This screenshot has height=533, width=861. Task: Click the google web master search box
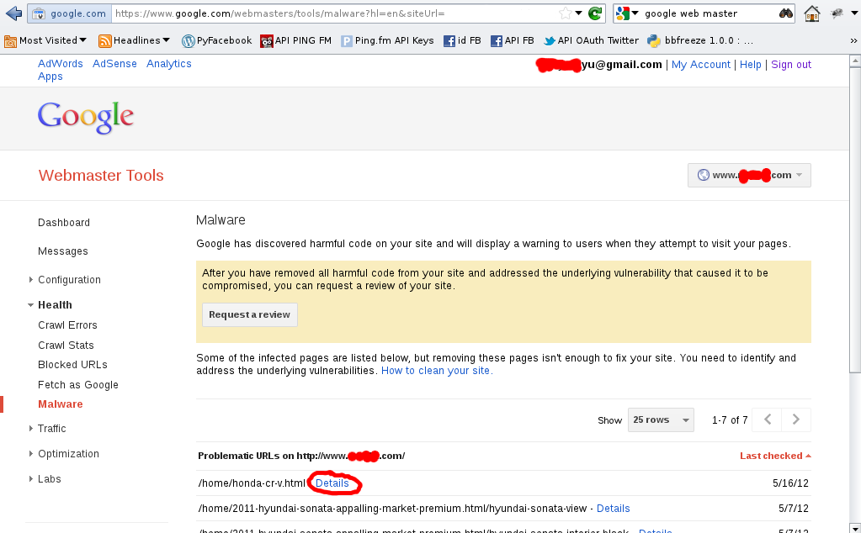(x=709, y=13)
